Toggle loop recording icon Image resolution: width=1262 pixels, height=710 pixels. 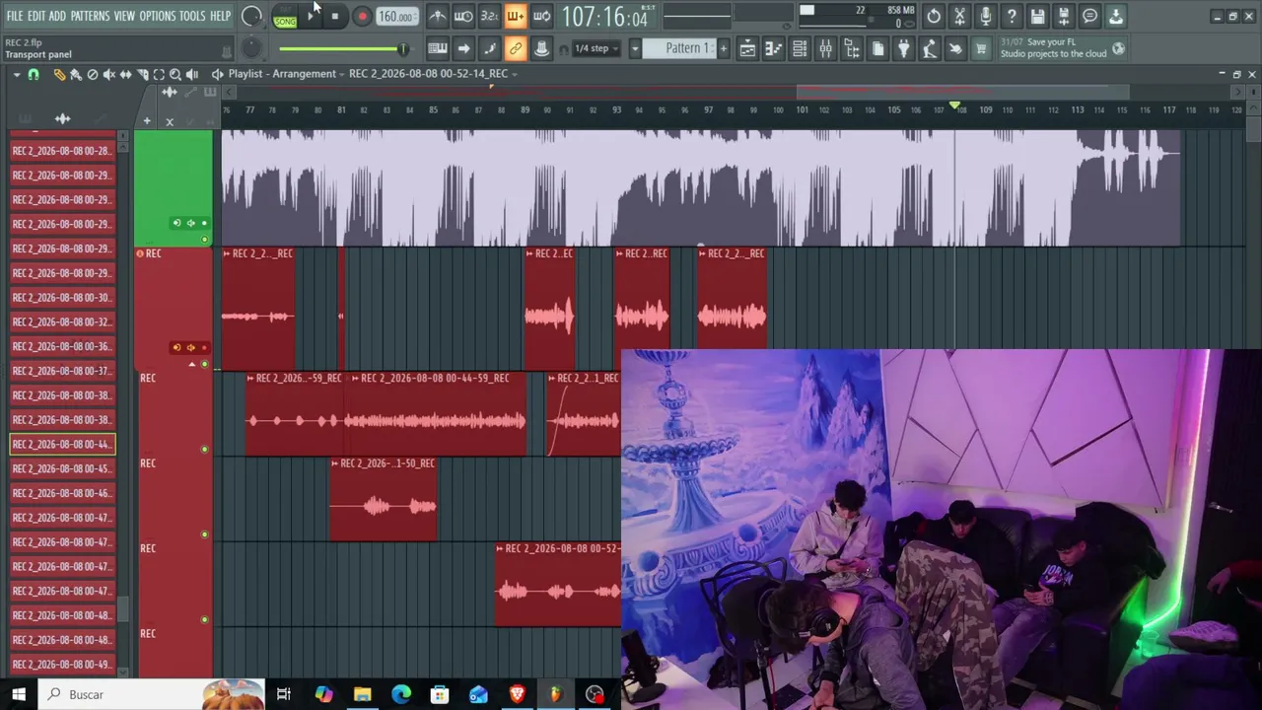[x=541, y=16]
